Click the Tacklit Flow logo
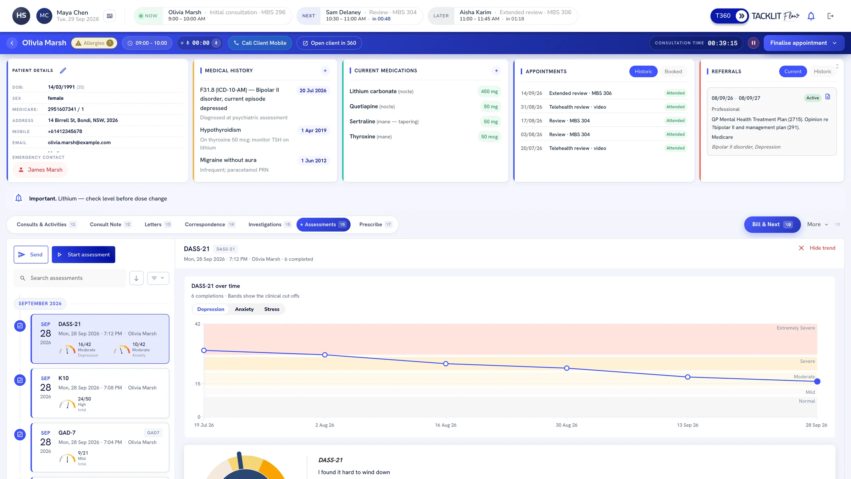851x479 pixels. (x=775, y=16)
